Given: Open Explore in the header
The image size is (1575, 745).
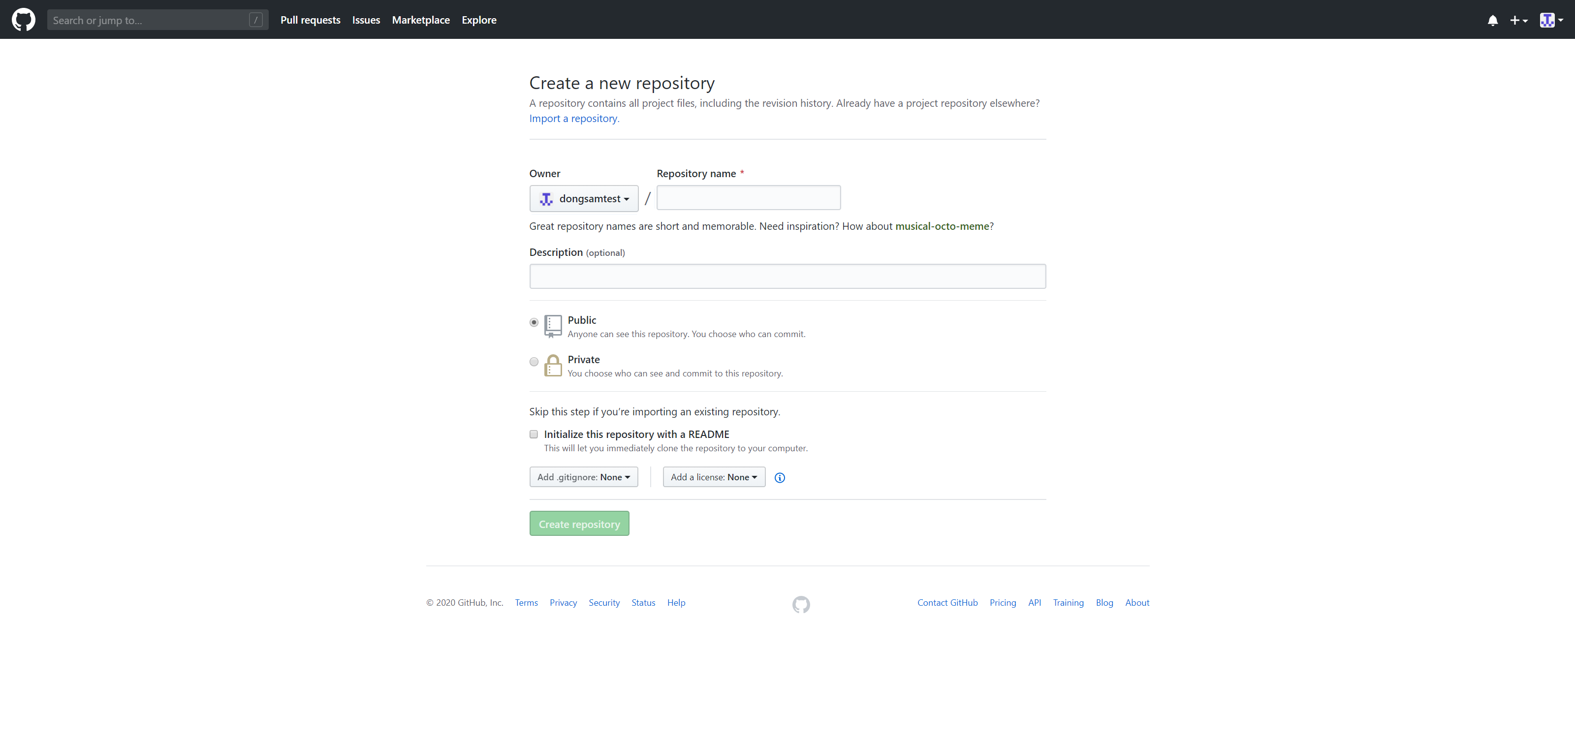Looking at the screenshot, I should (479, 20).
